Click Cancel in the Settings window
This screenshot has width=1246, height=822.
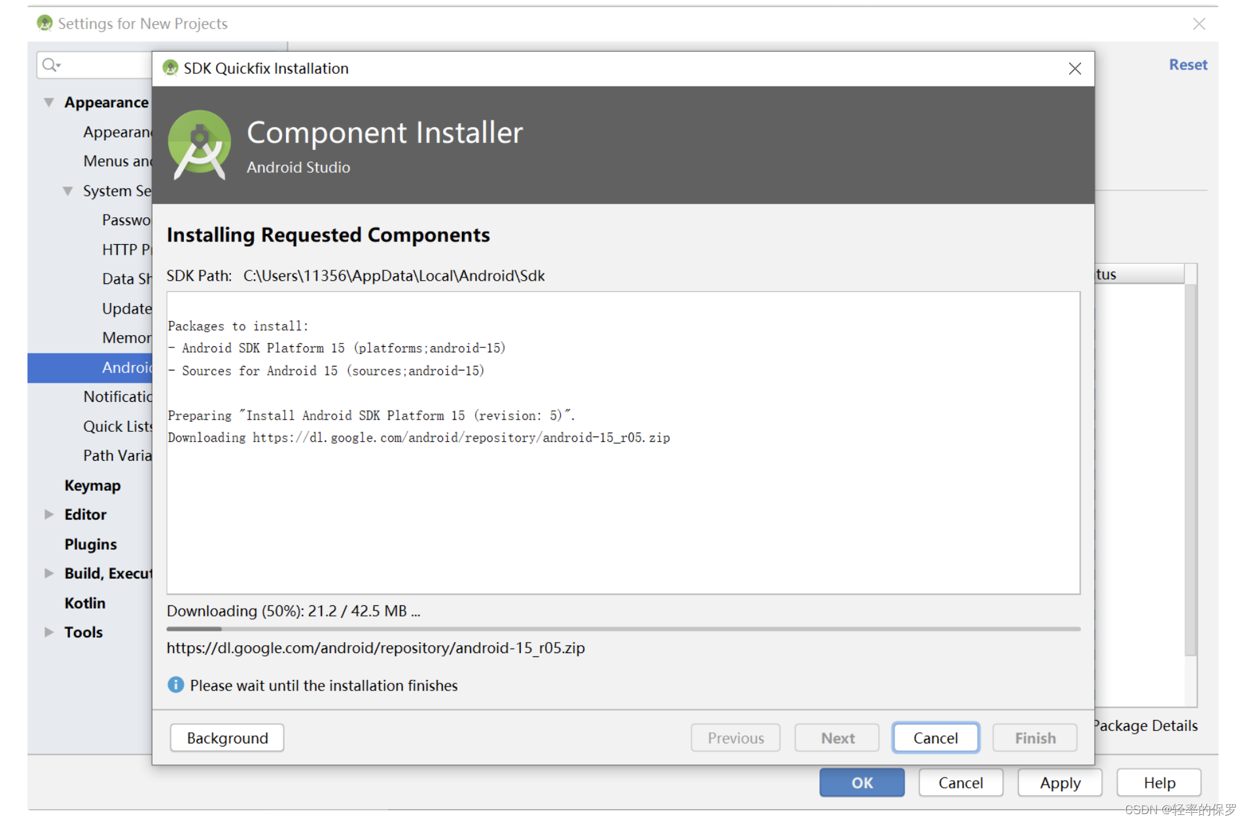[961, 783]
